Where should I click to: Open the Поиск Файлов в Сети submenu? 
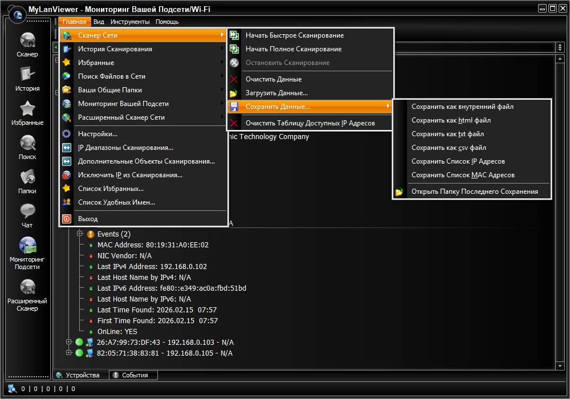pos(143,76)
